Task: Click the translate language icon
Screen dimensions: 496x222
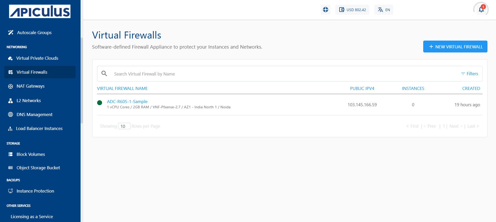Action: pos(380,10)
